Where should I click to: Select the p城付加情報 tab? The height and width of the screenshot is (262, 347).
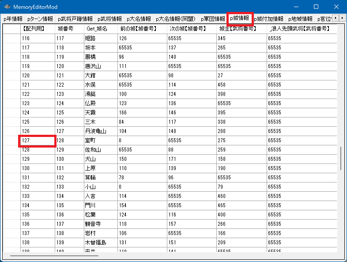[269, 19]
